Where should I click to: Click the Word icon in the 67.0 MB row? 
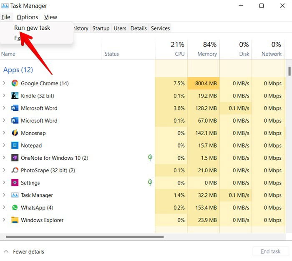point(15,120)
